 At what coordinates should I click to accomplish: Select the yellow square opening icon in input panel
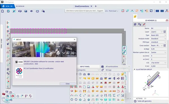click(x=93, y=78)
